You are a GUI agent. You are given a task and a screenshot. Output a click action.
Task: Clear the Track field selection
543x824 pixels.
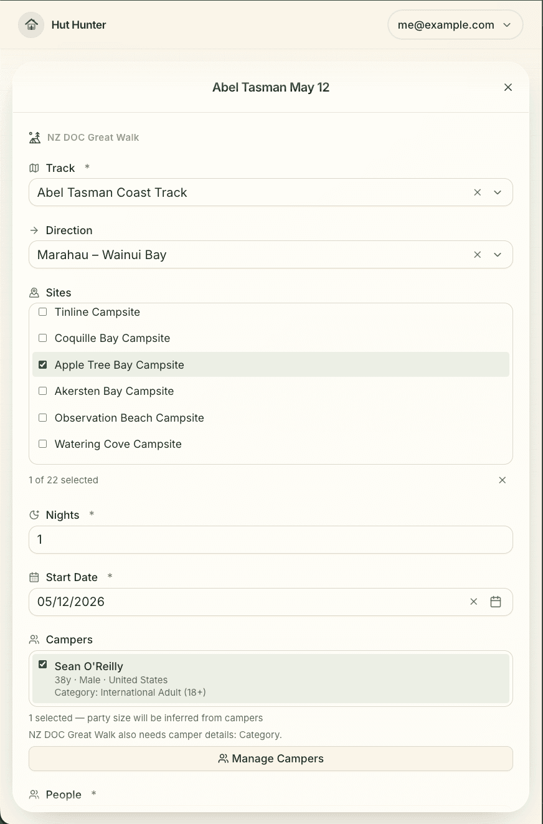(478, 192)
